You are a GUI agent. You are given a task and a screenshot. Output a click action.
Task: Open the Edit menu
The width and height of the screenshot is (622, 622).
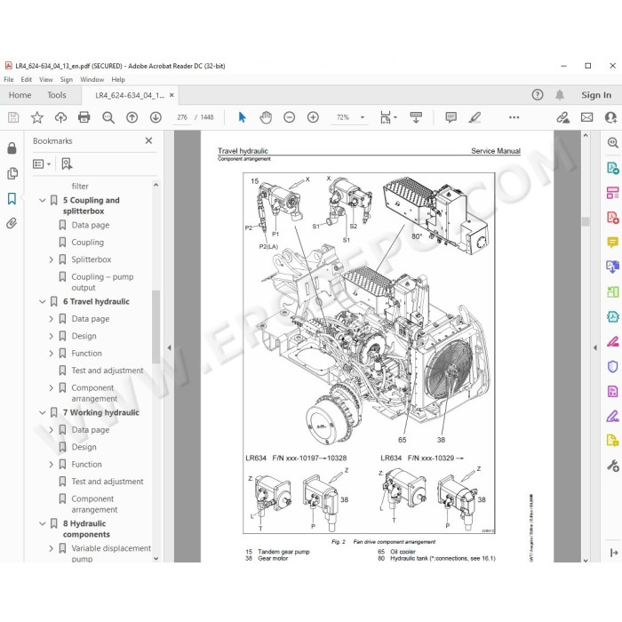click(26, 79)
